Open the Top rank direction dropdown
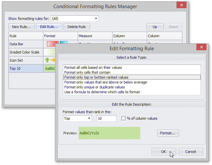The height and width of the screenshot is (165, 212). click(77, 118)
